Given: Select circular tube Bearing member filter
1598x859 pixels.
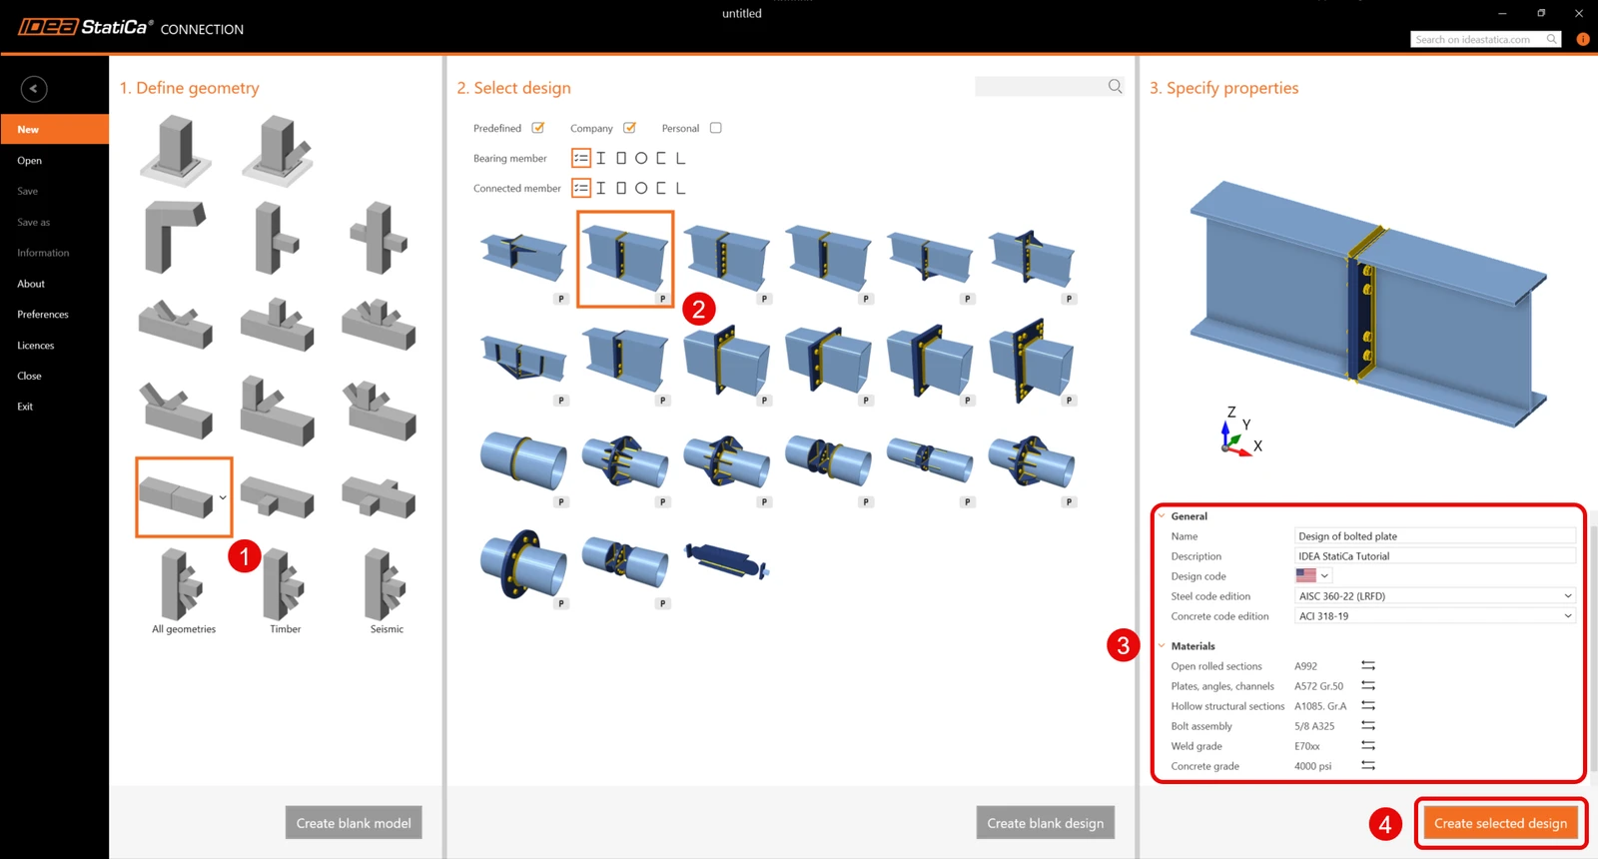Looking at the screenshot, I should pos(641,158).
